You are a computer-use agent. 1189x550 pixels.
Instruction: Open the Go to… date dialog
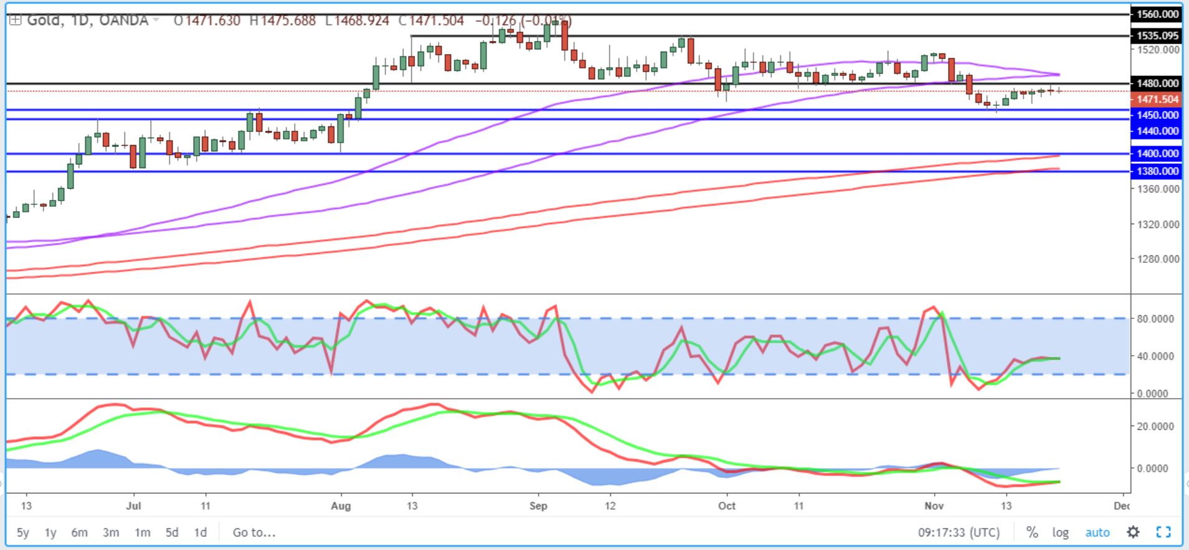click(254, 533)
